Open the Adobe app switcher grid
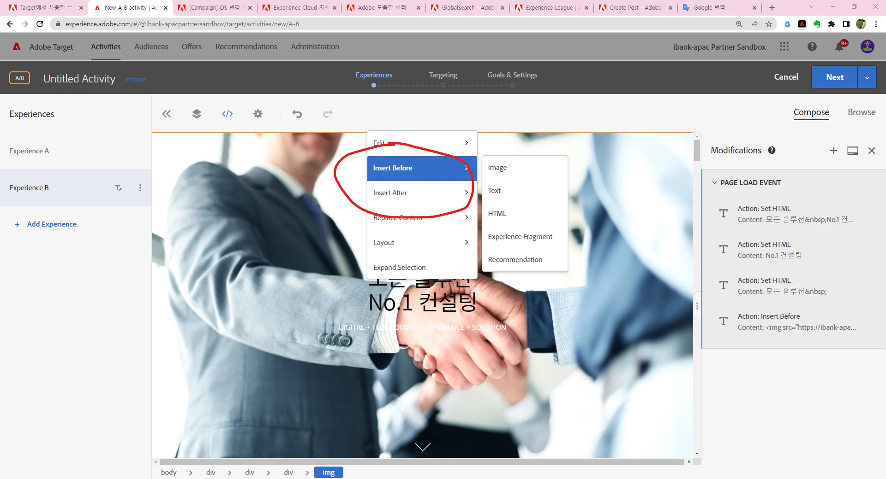The image size is (886, 479). tap(784, 47)
